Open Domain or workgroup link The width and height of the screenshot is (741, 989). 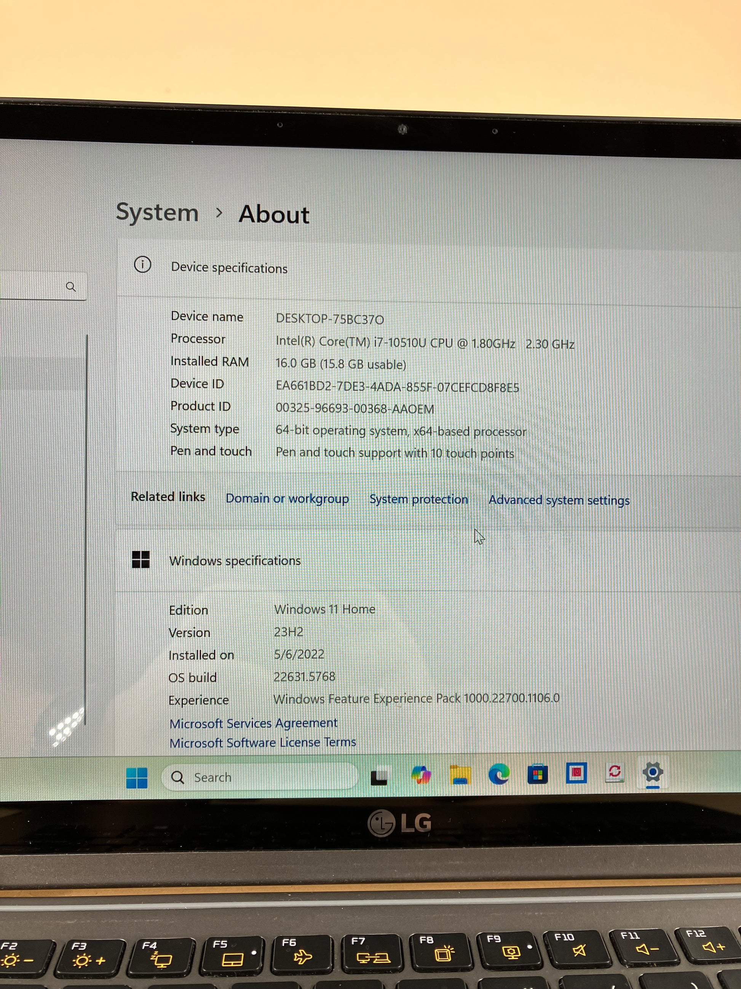click(287, 499)
